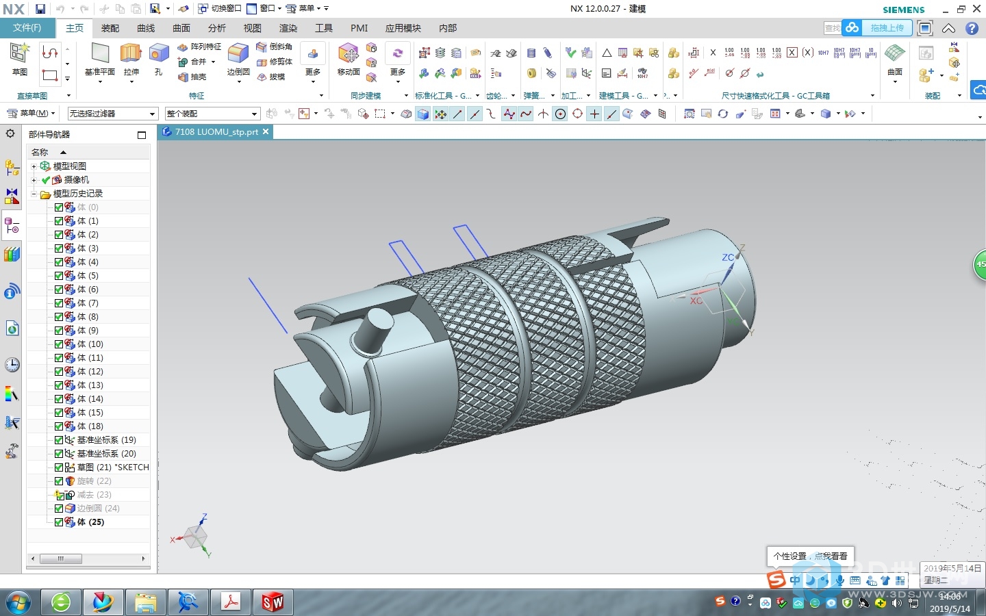The image size is (986, 616).
Task: Click the 曲面 surface tool icon
Action: point(895,53)
